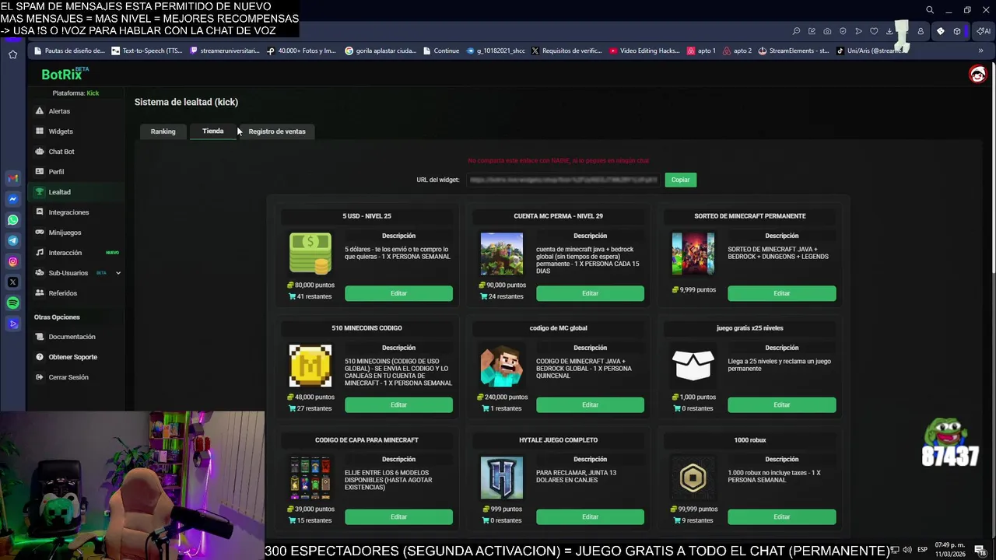Open Instagram in the browser sidebar
Screen dimensions: 996x560
pyautogui.click(x=12, y=261)
